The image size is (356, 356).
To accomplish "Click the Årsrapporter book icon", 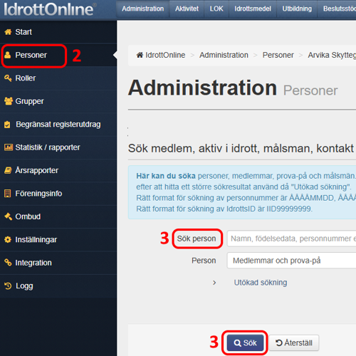I will [x=8, y=170].
